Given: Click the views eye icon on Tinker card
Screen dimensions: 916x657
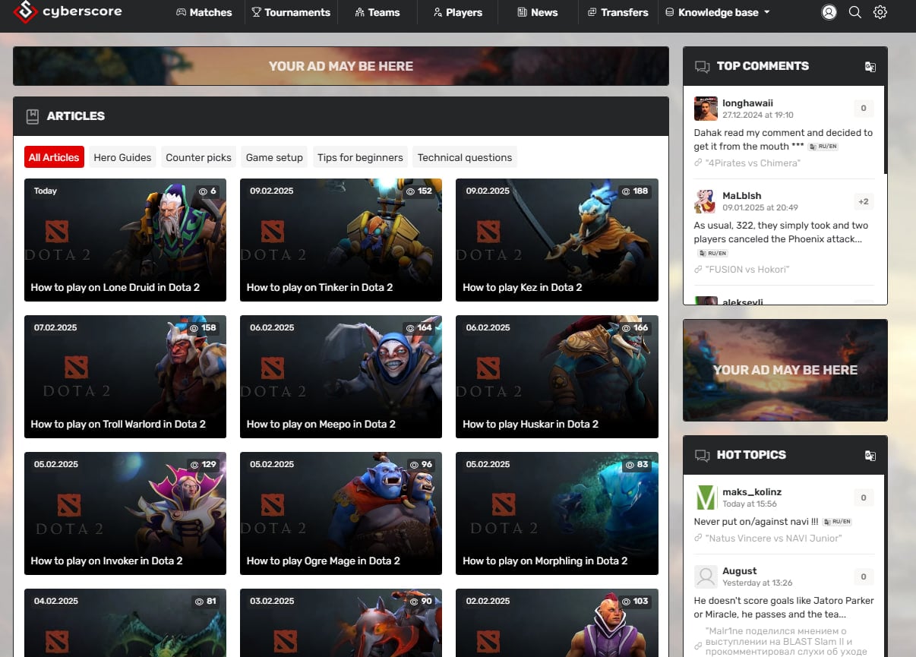Looking at the screenshot, I should (410, 191).
